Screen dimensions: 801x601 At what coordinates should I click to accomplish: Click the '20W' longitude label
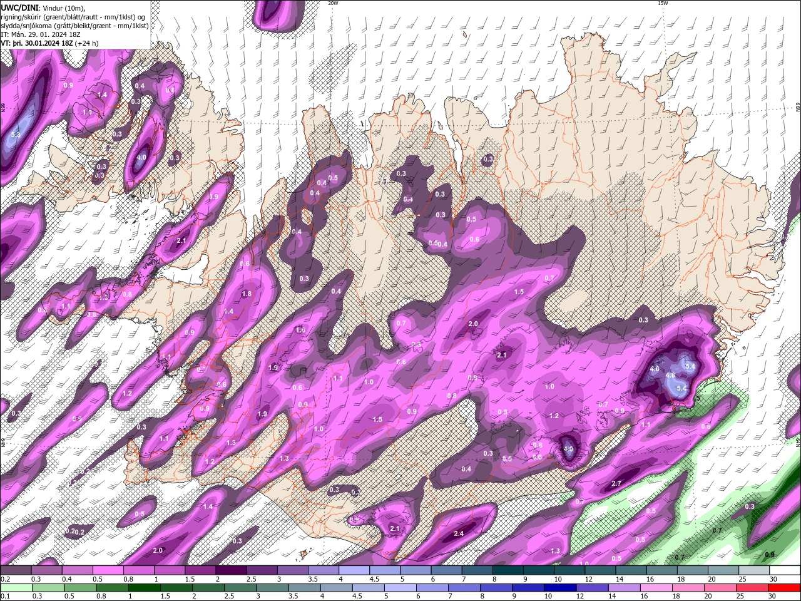[x=333, y=3]
